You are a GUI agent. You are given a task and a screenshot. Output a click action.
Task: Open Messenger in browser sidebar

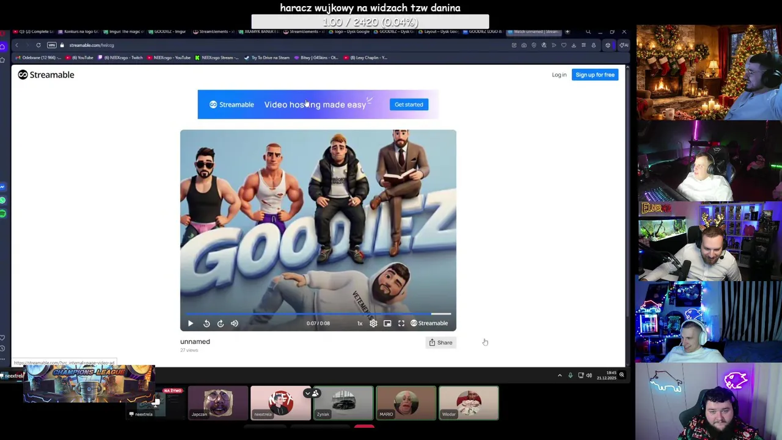[3, 187]
